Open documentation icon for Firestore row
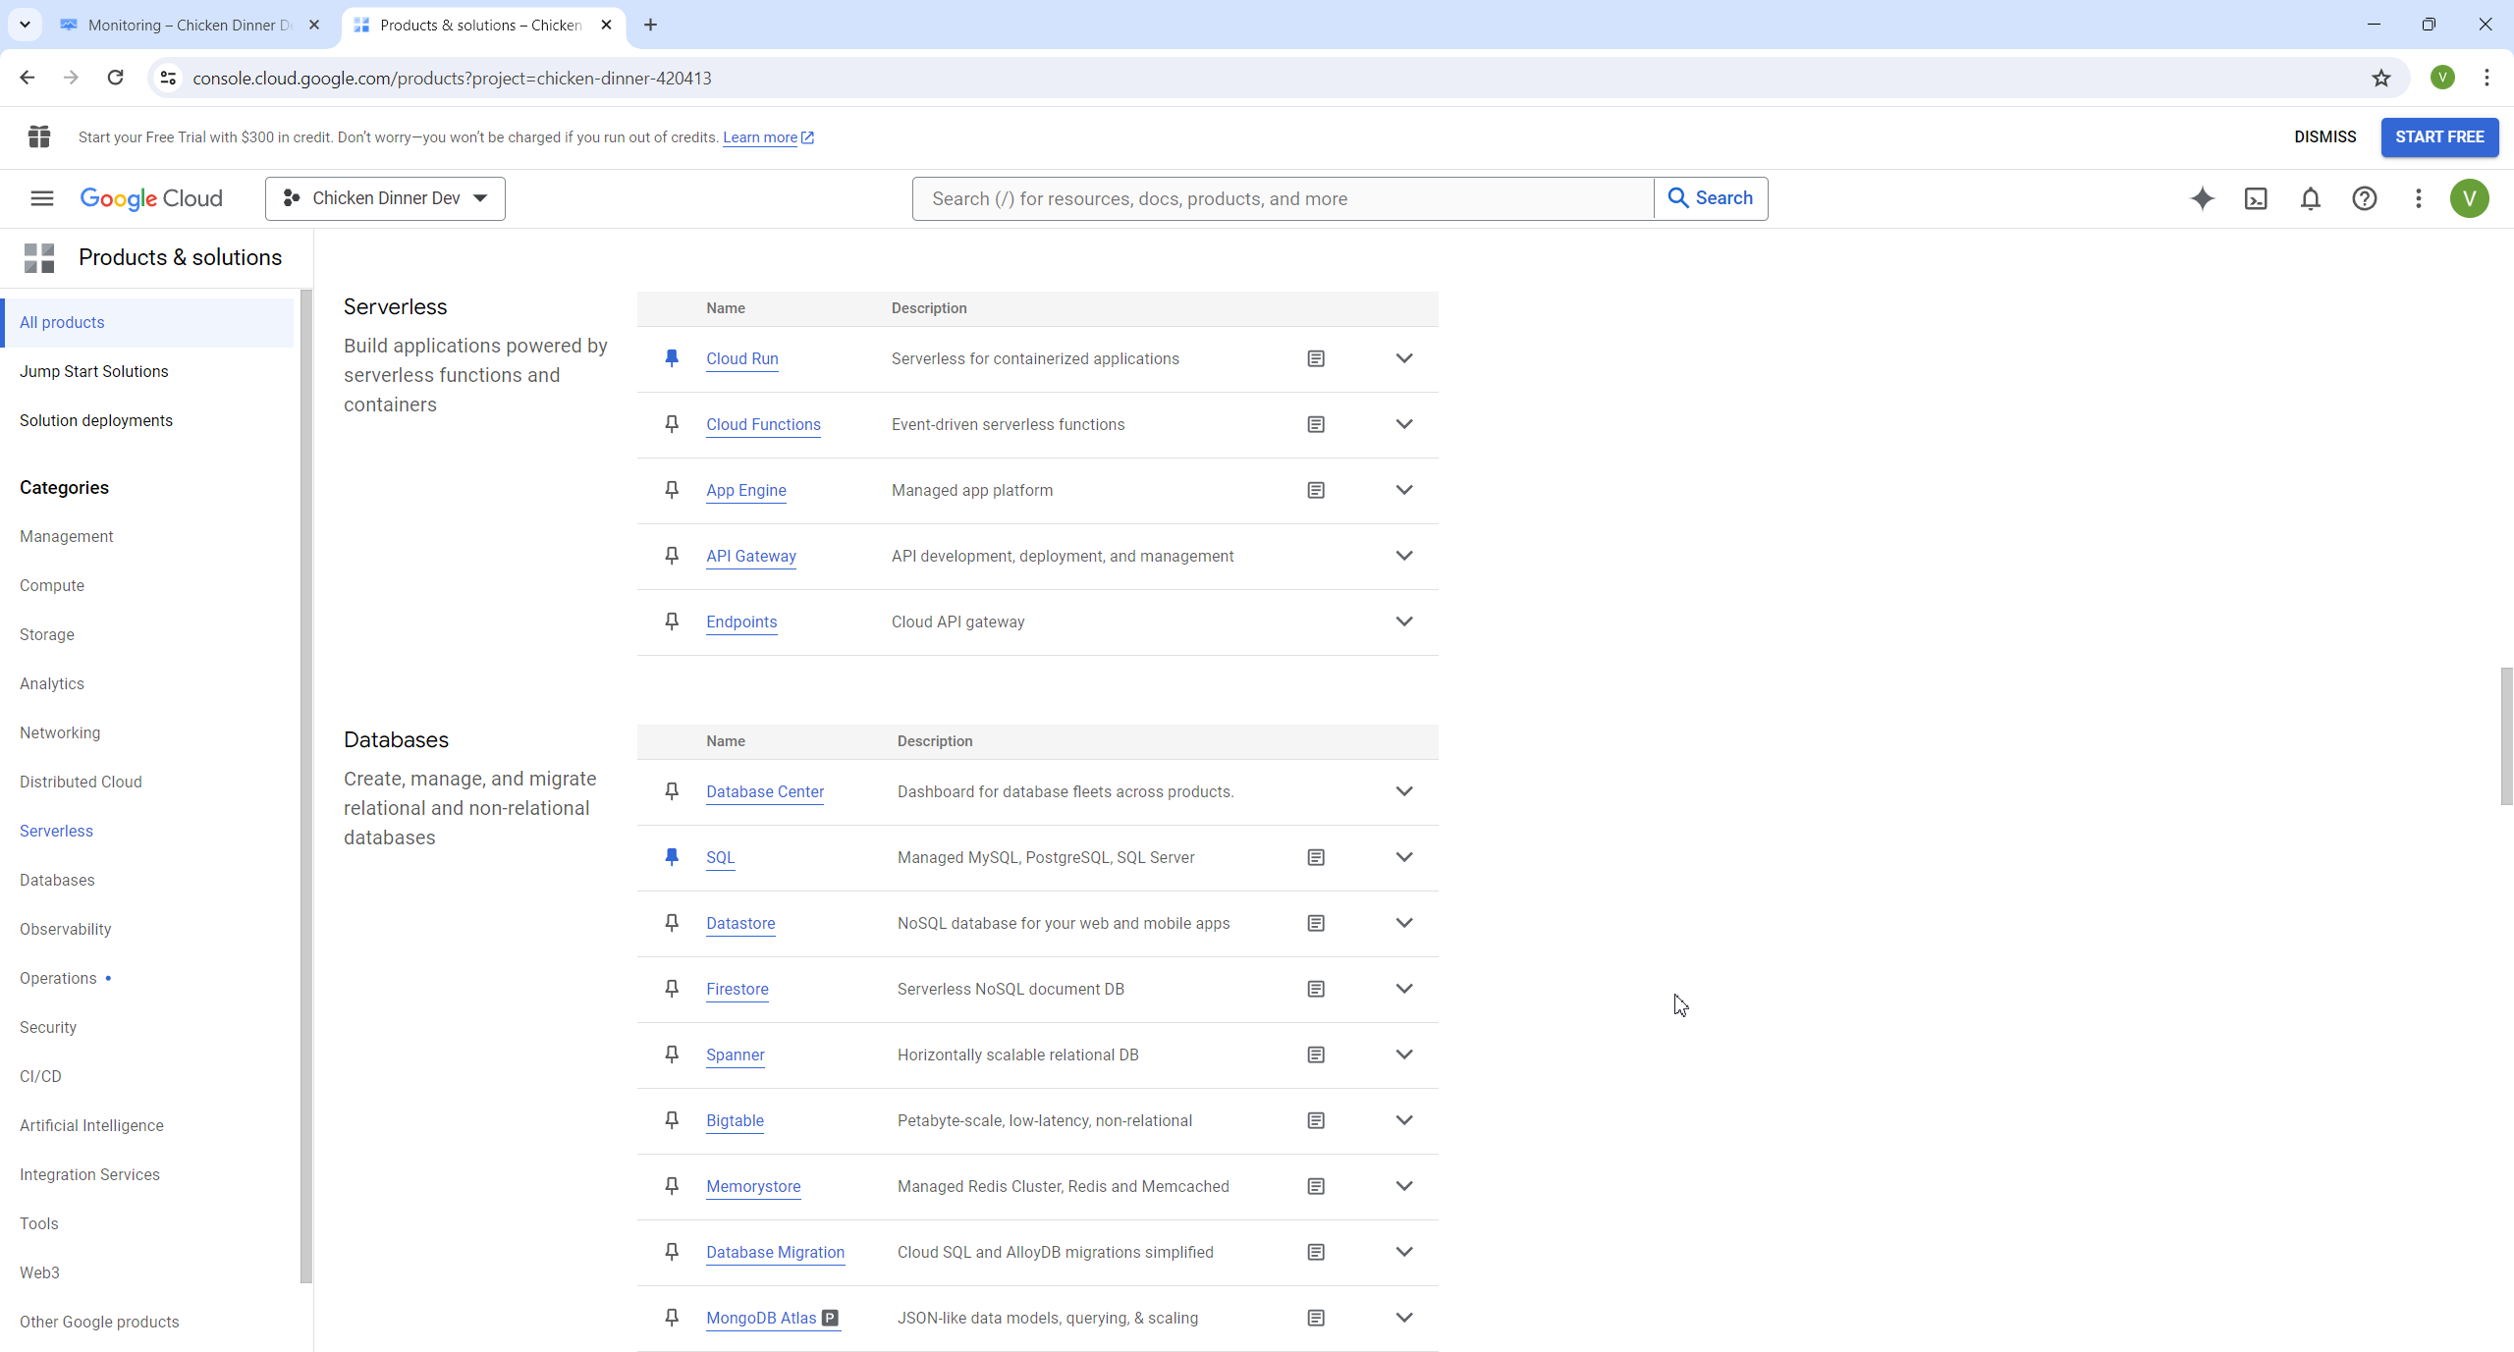 coord(1316,989)
